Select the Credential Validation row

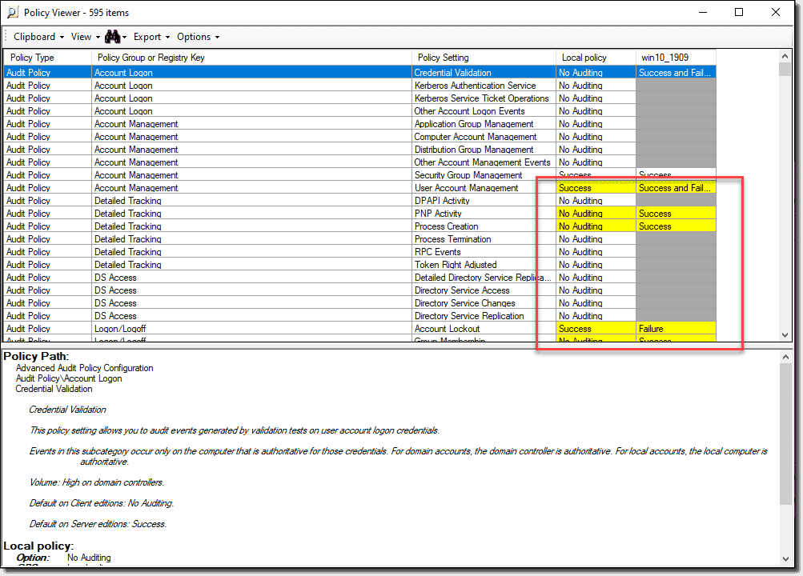pyautogui.click(x=240, y=72)
